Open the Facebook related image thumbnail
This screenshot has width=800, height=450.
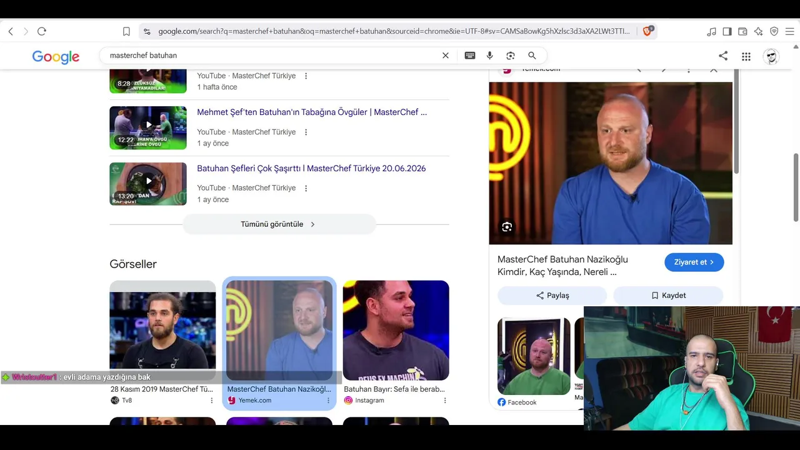coord(534,356)
